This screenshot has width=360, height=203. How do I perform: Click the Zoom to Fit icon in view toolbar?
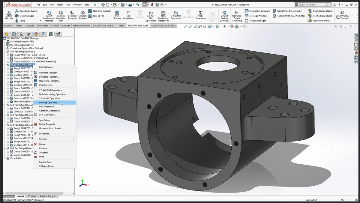186,26
